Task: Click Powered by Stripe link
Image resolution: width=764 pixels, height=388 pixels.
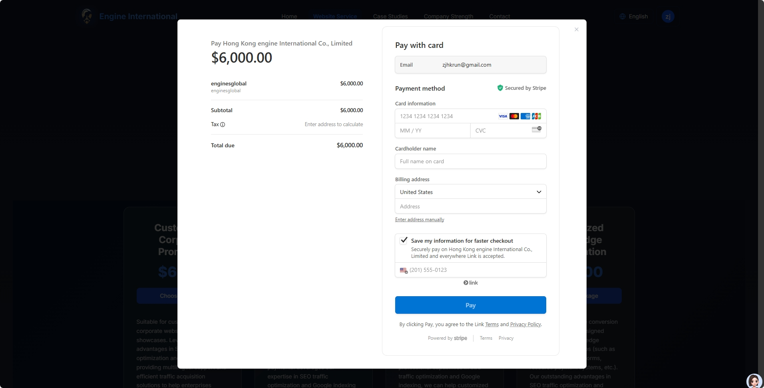Action: (x=448, y=338)
